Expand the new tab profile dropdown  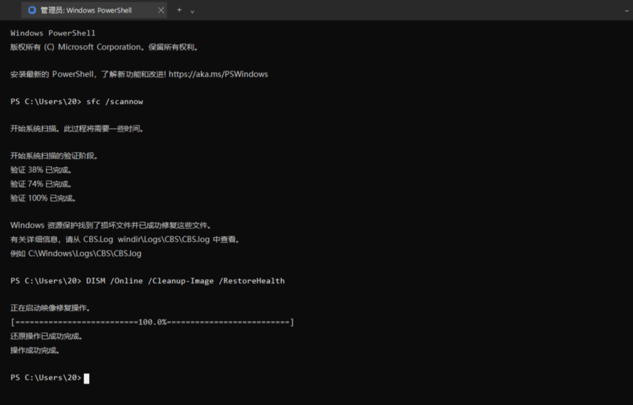click(192, 12)
